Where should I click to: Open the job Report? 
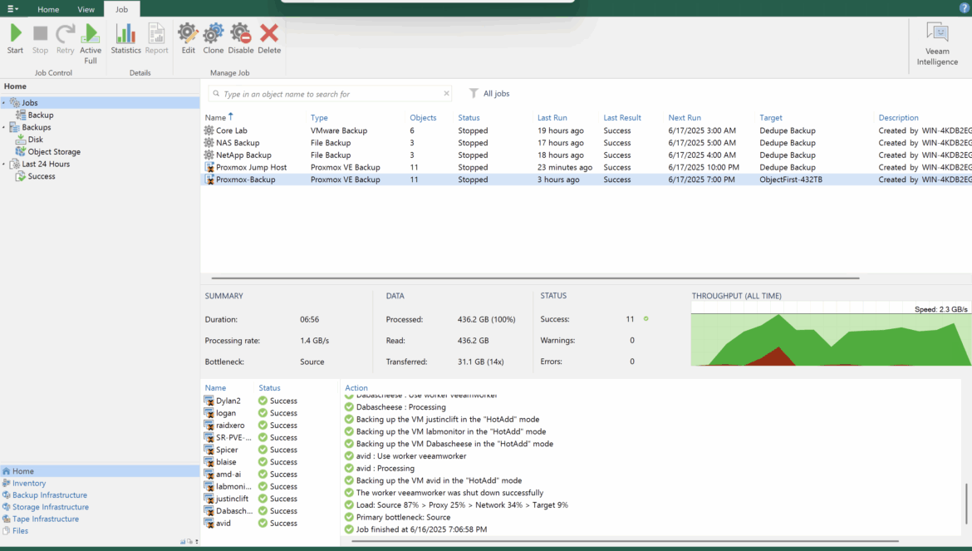(157, 39)
